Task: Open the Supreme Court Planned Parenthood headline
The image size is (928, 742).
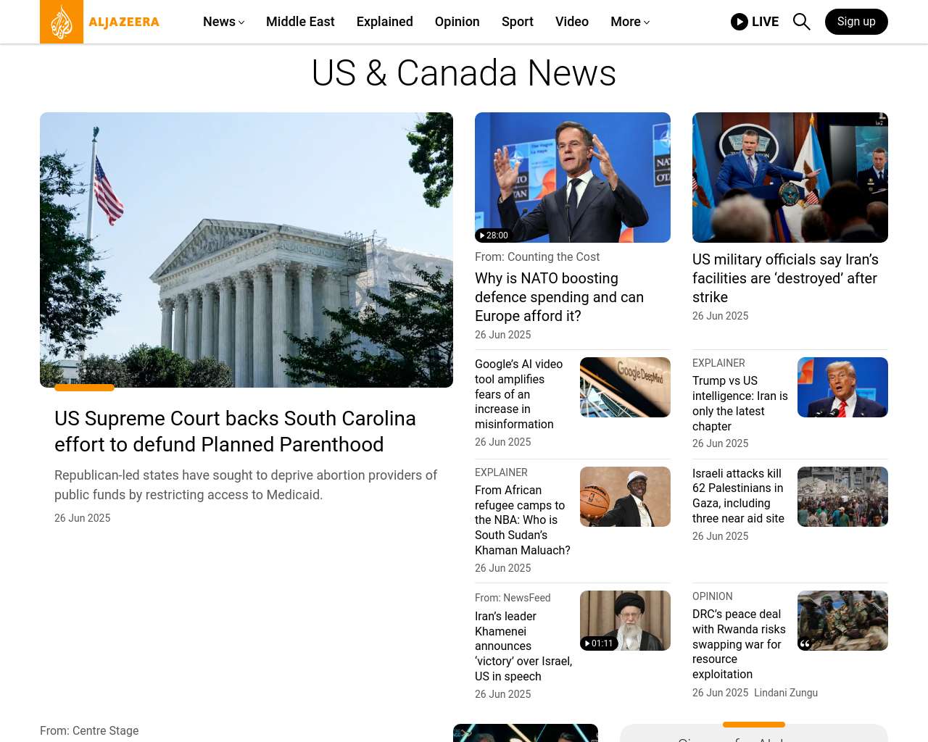Action: tap(235, 431)
